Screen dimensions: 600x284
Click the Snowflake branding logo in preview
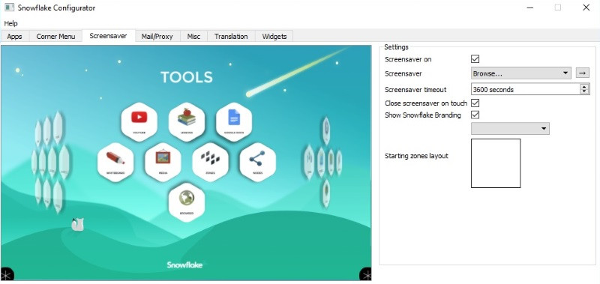click(184, 265)
